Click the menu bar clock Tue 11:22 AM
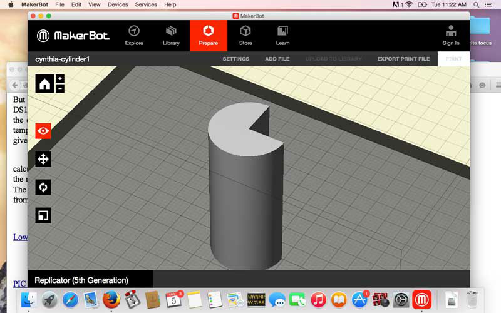 pyautogui.click(x=448, y=4)
